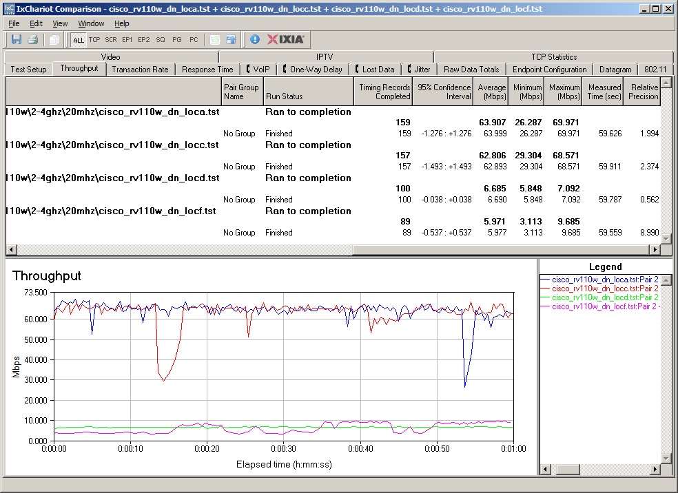This screenshot has width=678, height=493.
Task: Open the Edit menu
Action: (x=36, y=23)
